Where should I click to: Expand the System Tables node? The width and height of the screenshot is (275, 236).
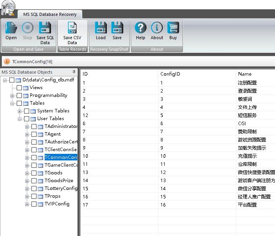(x=19, y=111)
